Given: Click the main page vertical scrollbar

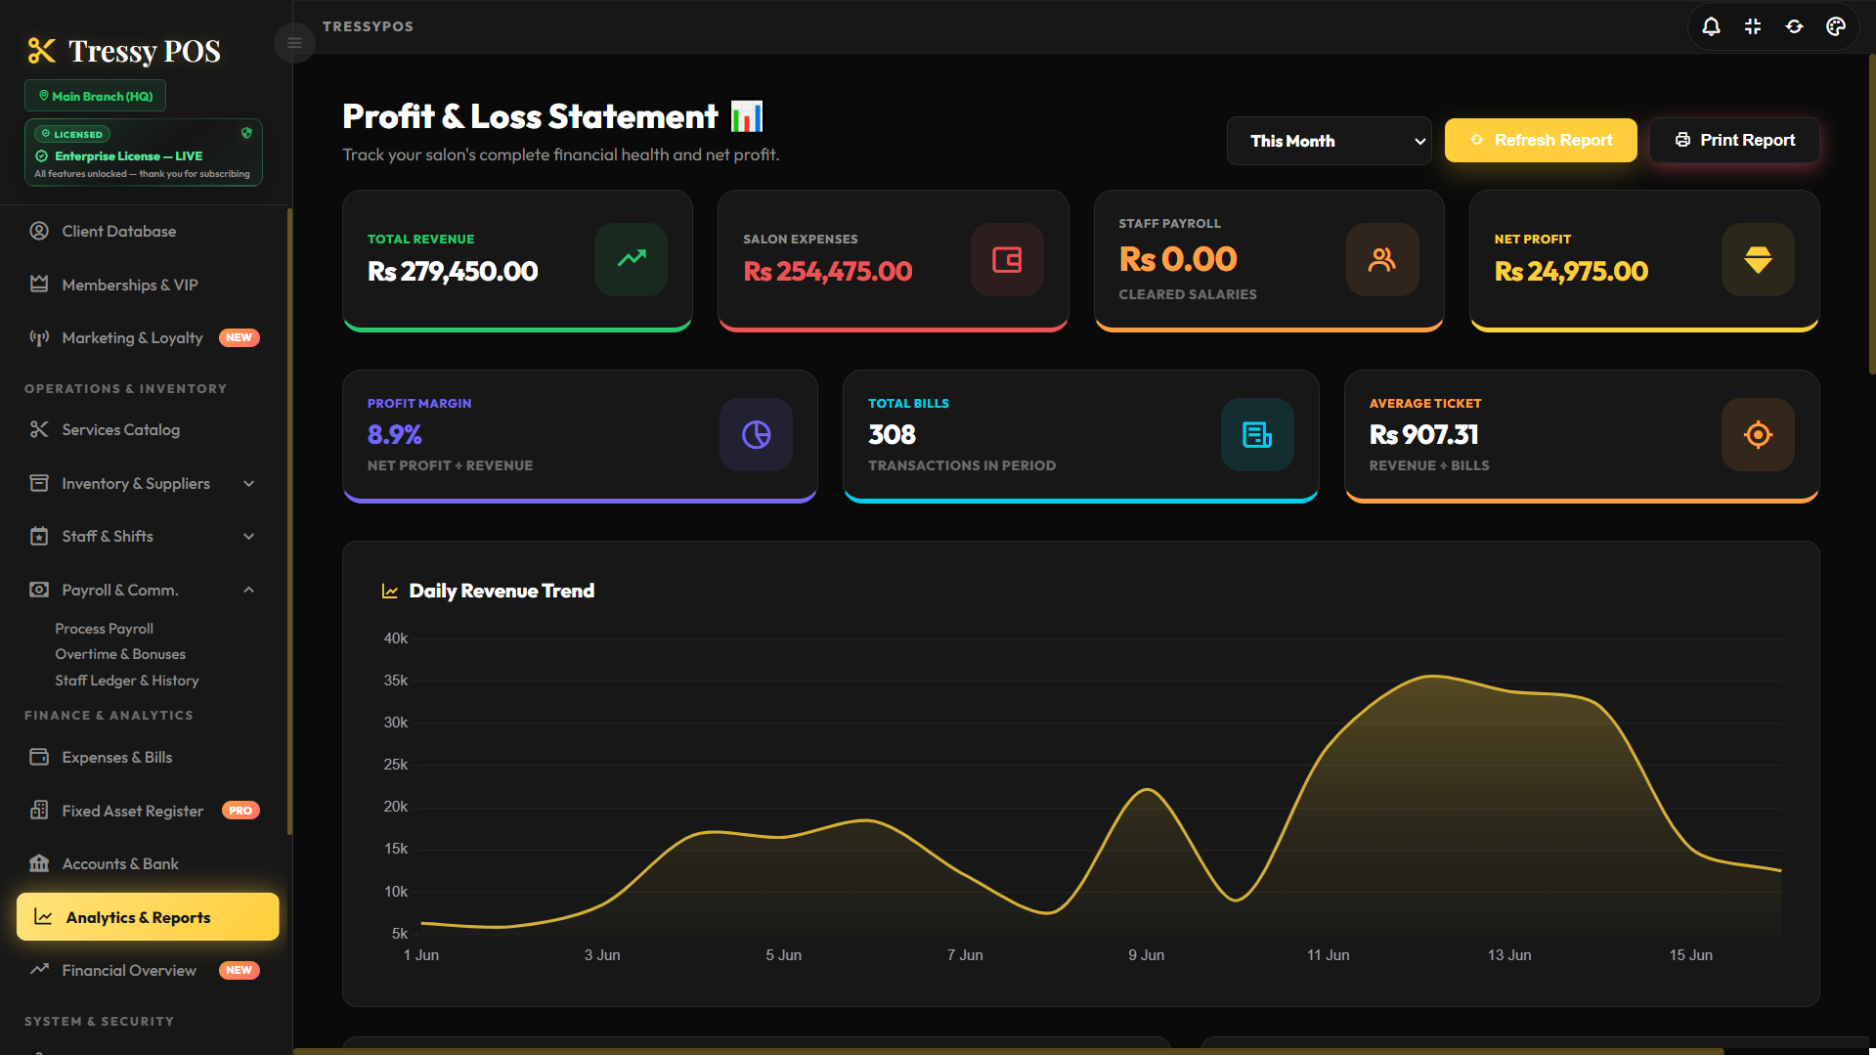Looking at the screenshot, I should coord(1871,213).
